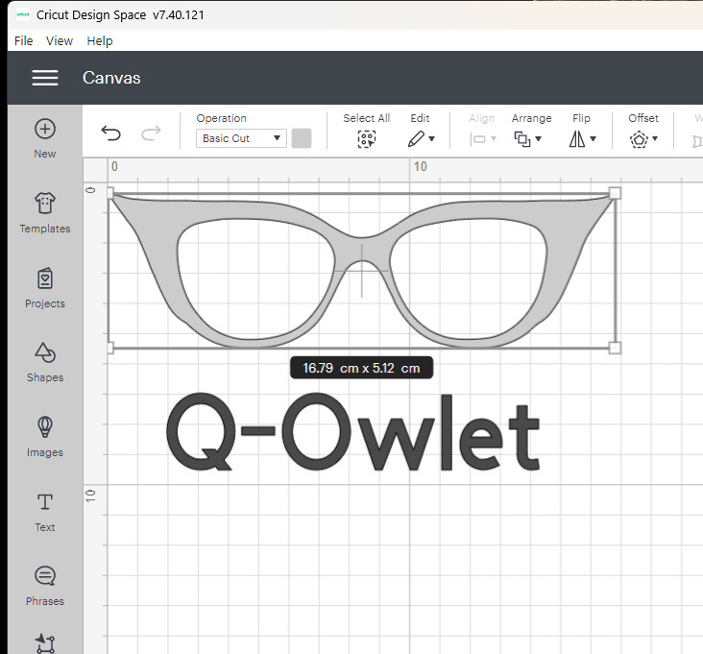Open the Shapes panel
This screenshot has width=703, height=654.
tap(45, 352)
